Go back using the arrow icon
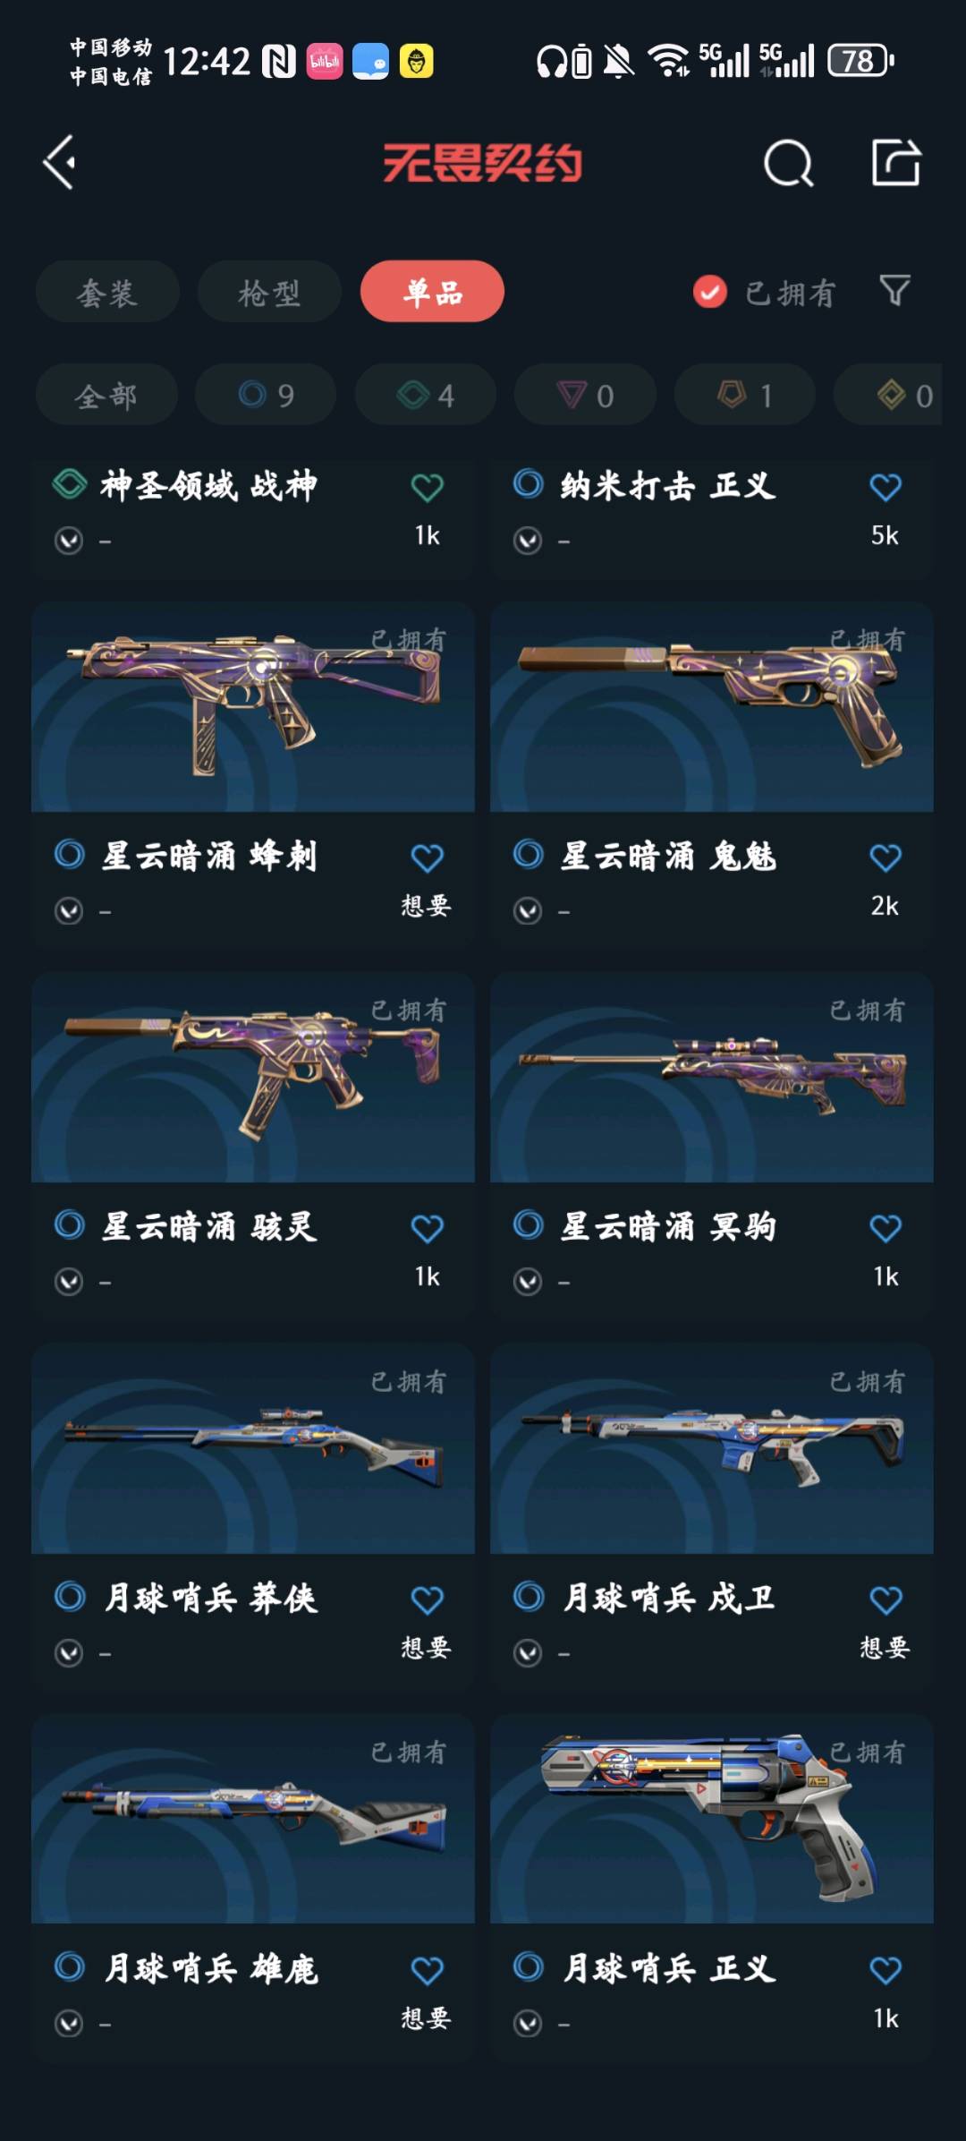The height and width of the screenshot is (2141, 966). [x=60, y=163]
